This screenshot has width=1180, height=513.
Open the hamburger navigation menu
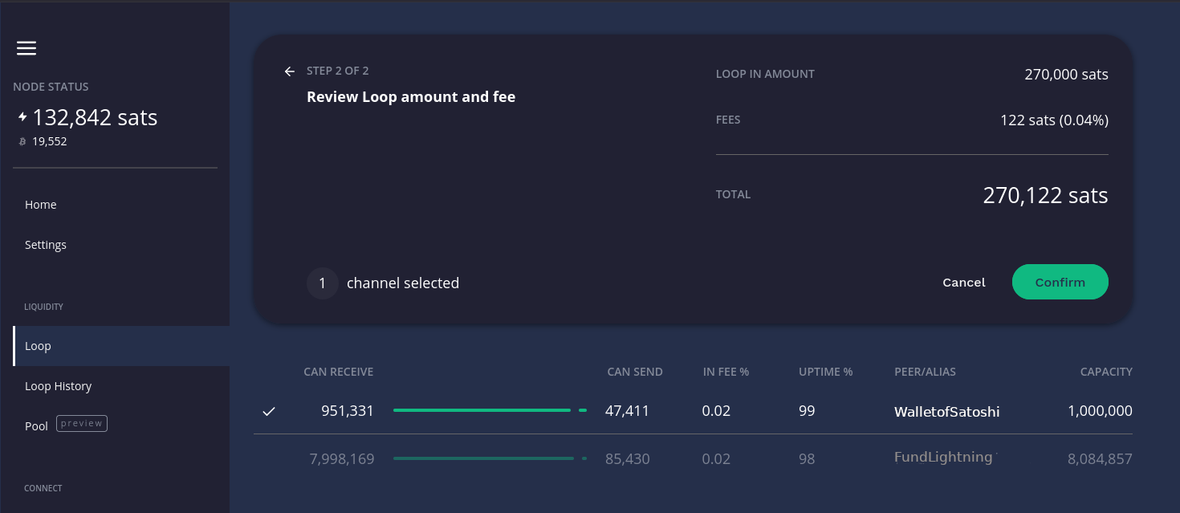click(x=26, y=48)
